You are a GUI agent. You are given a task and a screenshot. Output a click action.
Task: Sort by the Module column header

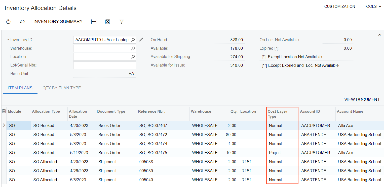pyautogui.click(x=19, y=113)
